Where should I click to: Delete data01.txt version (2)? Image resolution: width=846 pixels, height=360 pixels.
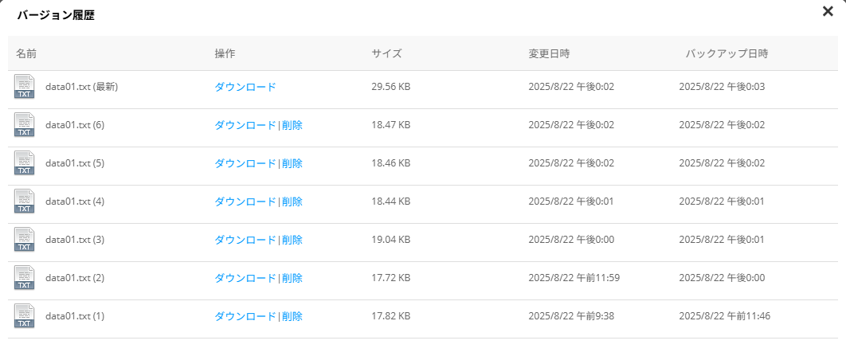292,278
